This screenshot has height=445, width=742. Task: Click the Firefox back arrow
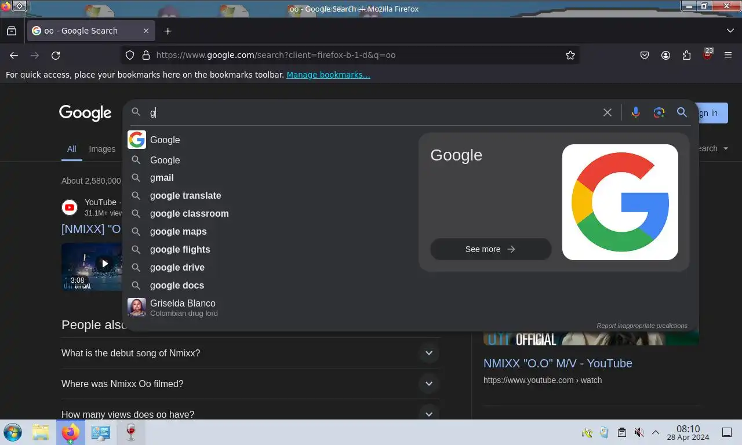[x=14, y=55]
